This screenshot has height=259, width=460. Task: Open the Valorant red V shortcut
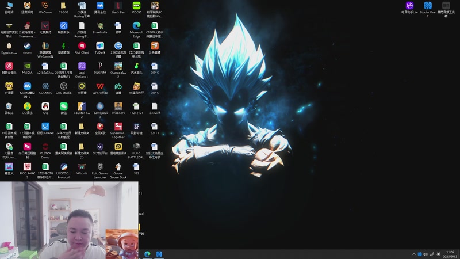45,28
